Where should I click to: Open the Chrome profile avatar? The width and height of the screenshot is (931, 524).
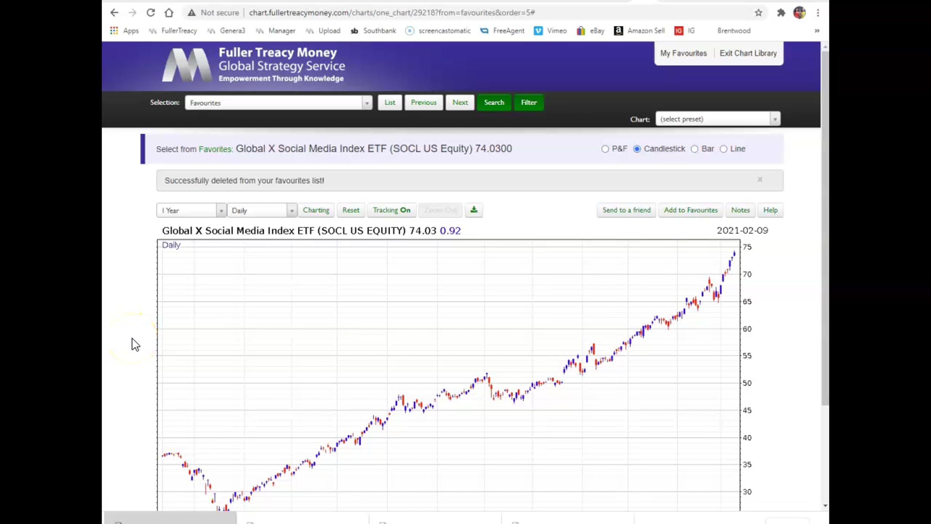pyautogui.click(x=799, y=13)
